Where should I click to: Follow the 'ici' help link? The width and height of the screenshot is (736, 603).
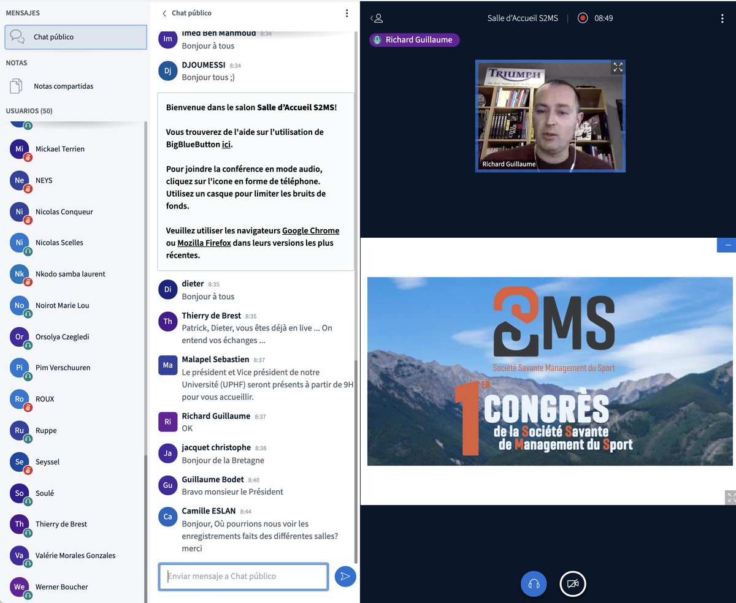tap(226, 145)
